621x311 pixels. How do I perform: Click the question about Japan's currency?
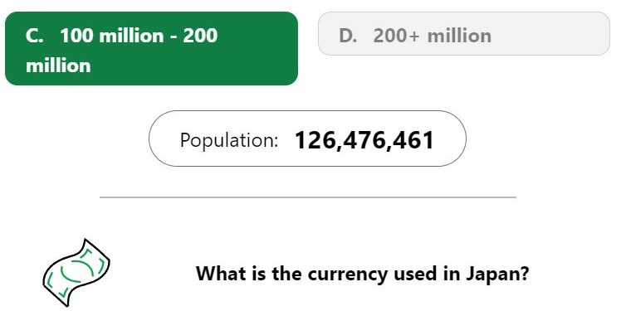coord(362,274)
